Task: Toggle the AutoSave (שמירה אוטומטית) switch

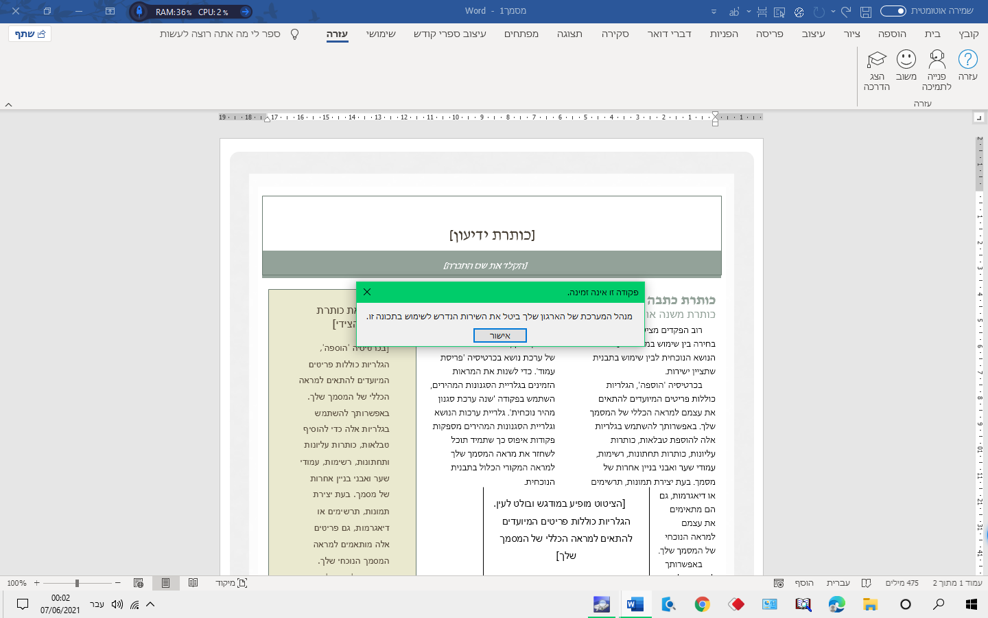Action: coord(893,11)
